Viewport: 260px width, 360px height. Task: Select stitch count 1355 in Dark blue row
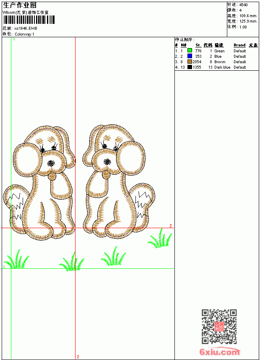coord(197,67)
